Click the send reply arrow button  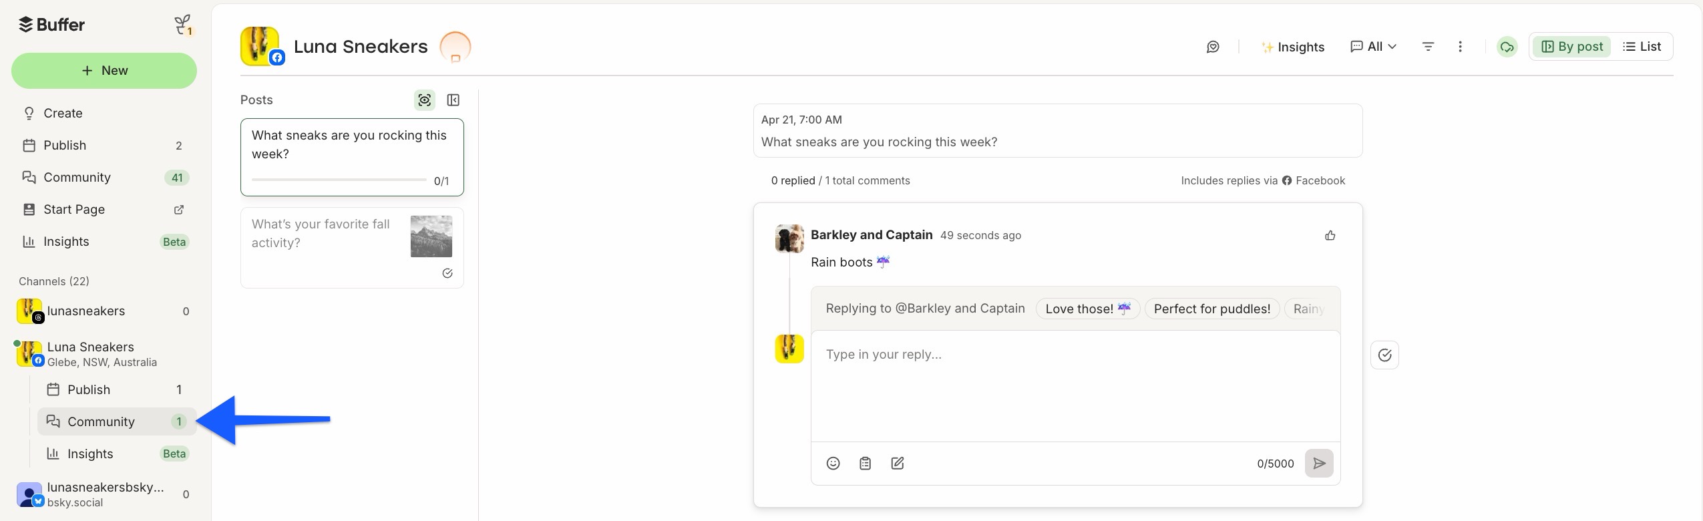(x=1319, y=464)
